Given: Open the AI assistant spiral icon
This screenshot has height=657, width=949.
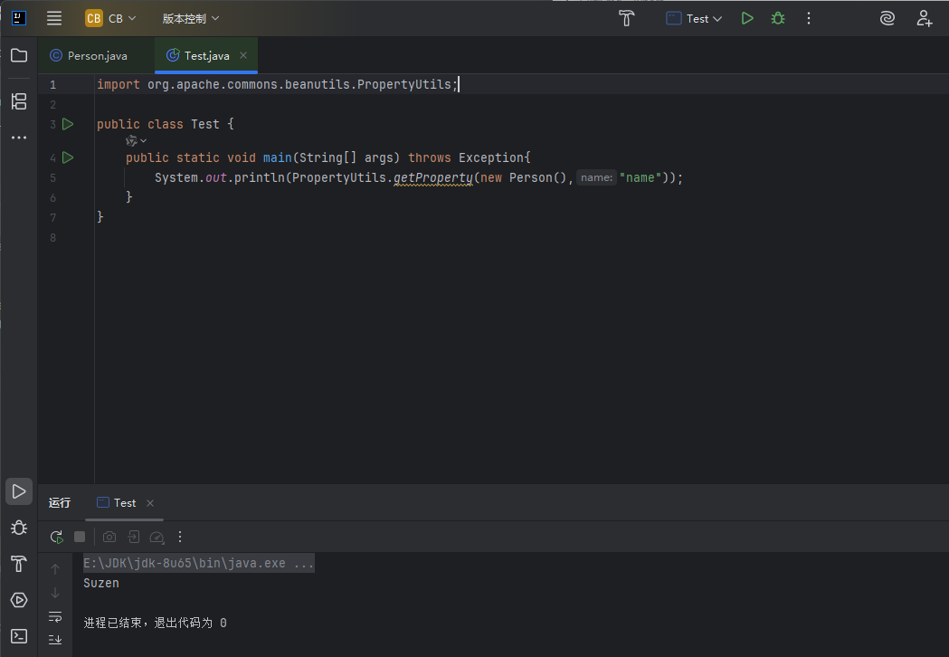Looking at the screenshot, I should pos(887,18).
